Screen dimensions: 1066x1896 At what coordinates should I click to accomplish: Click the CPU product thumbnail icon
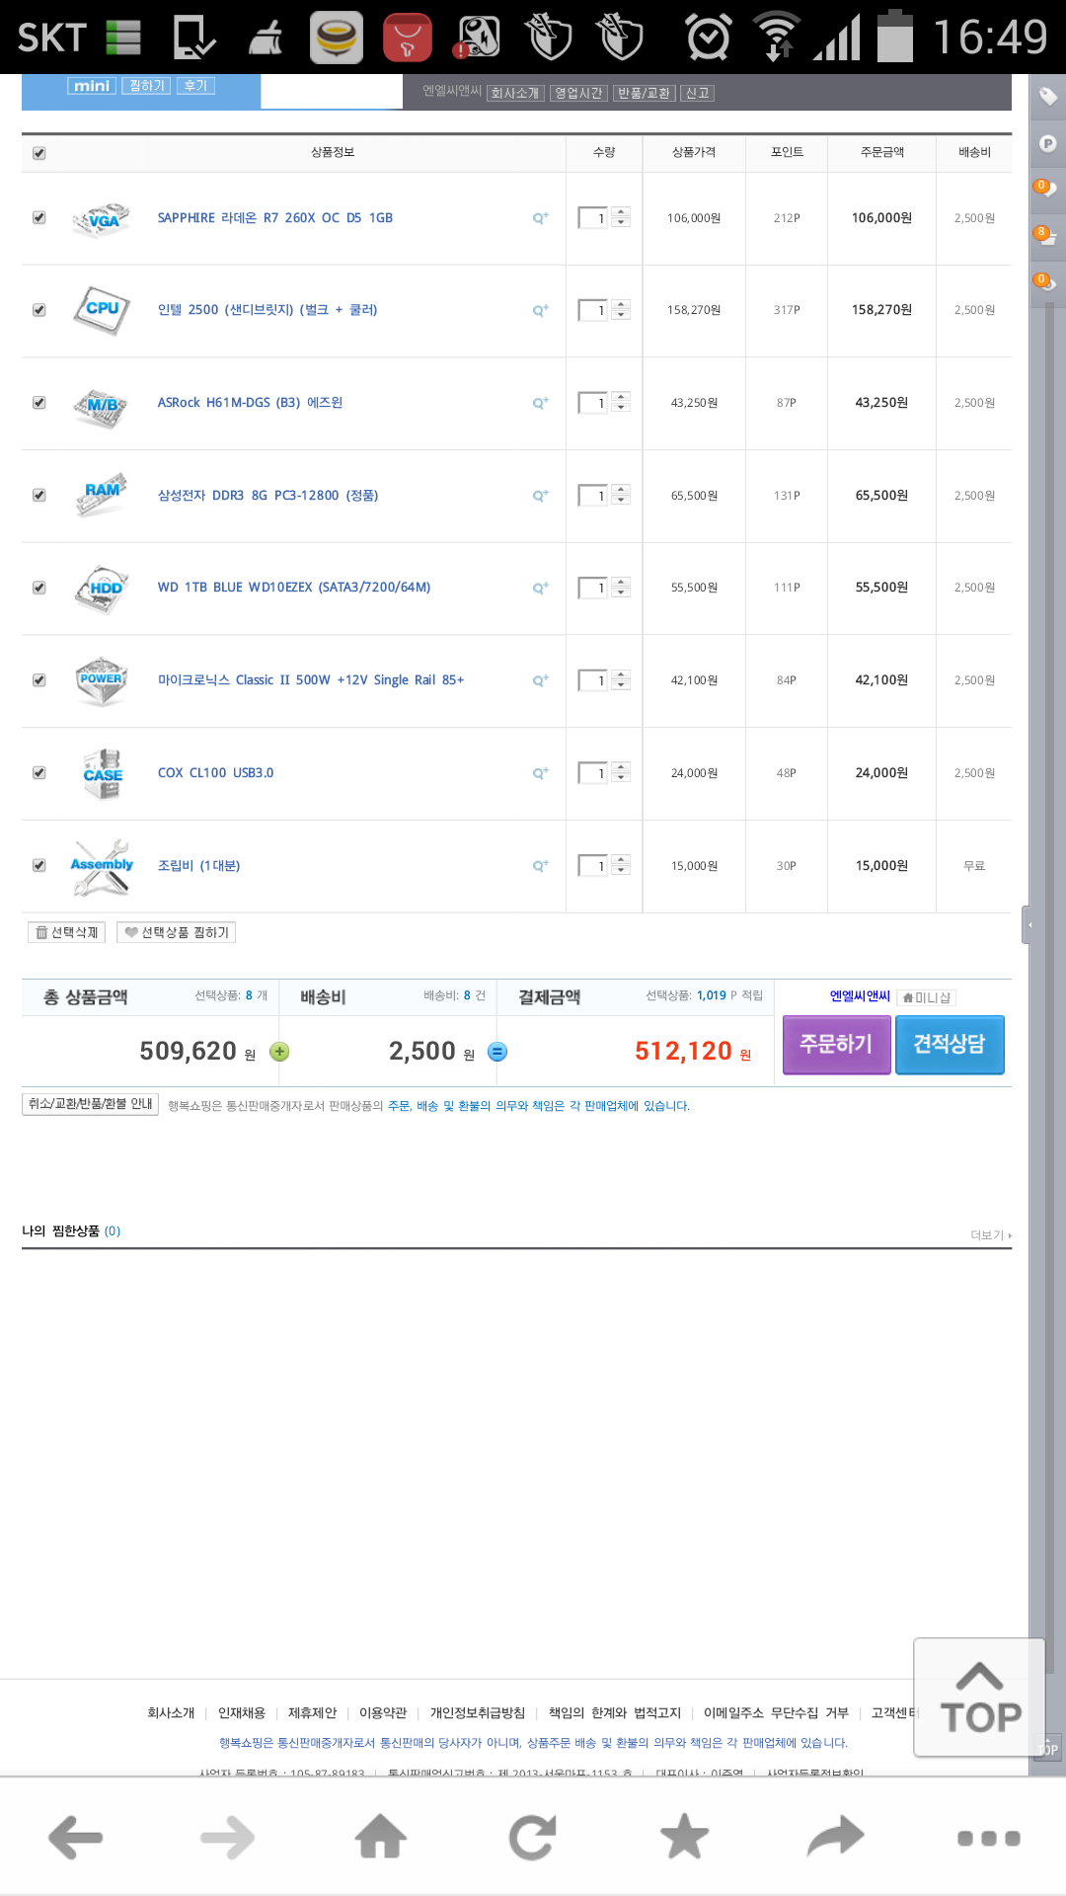coord(102,310)
